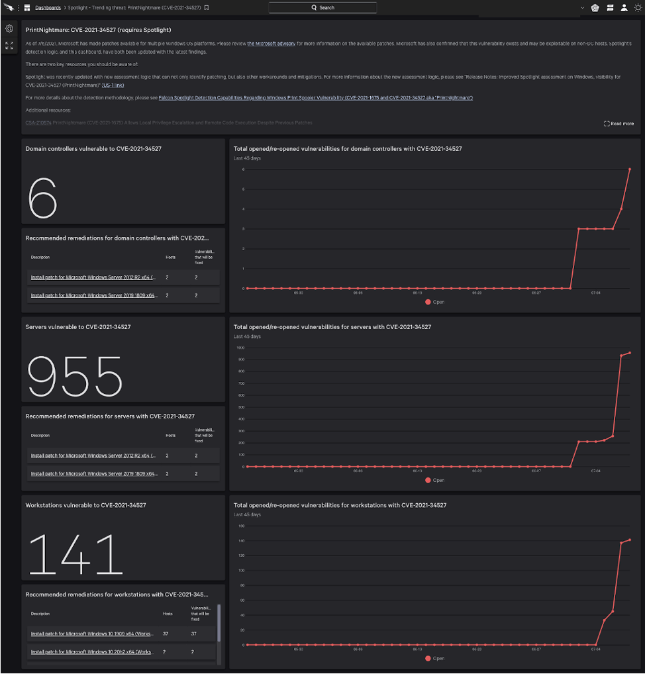Viewport: 647px width, 674px height.
Task: Open the messages icon in the top bar
Action: point(610,8)
